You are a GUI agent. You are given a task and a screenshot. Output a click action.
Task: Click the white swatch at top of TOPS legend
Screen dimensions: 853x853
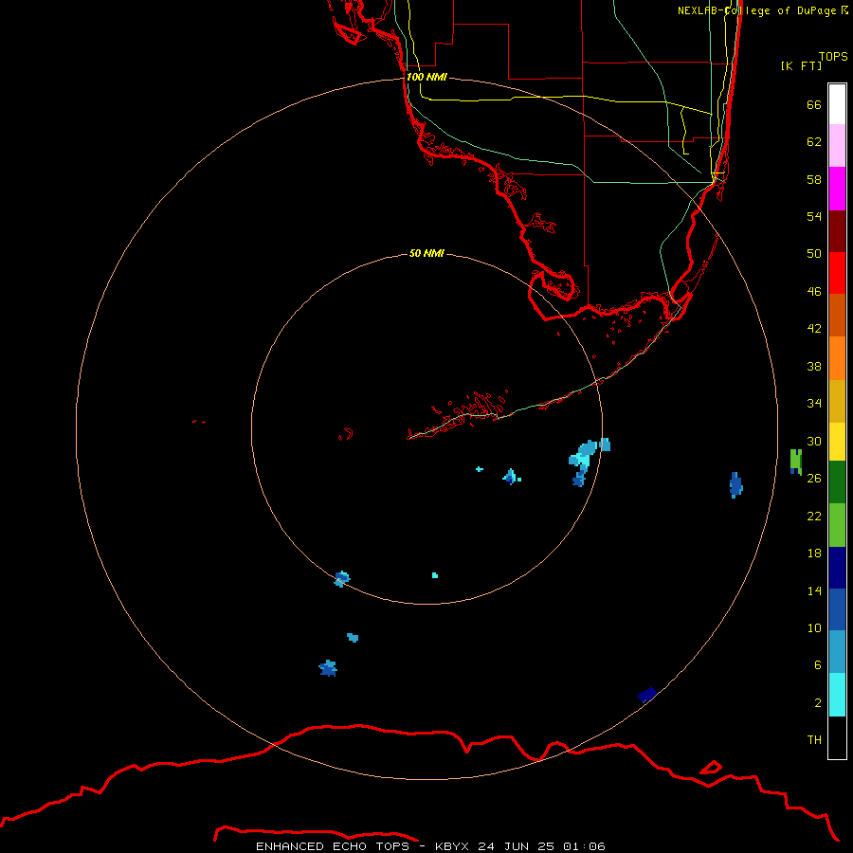[x=837, y=104]
